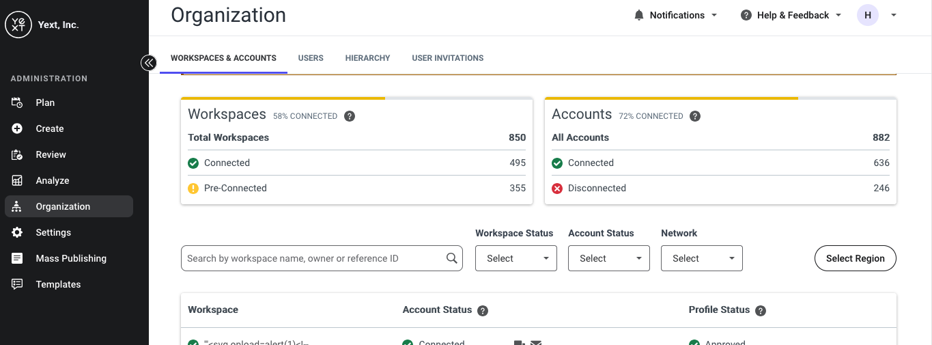
Task: Click the Yext logo icon
Action: pos(18,25)
